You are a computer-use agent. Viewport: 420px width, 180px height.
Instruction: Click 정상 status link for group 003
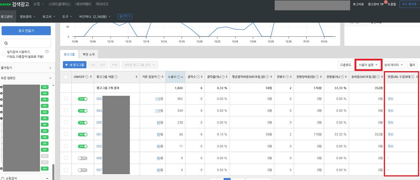[x=391, y=99]
